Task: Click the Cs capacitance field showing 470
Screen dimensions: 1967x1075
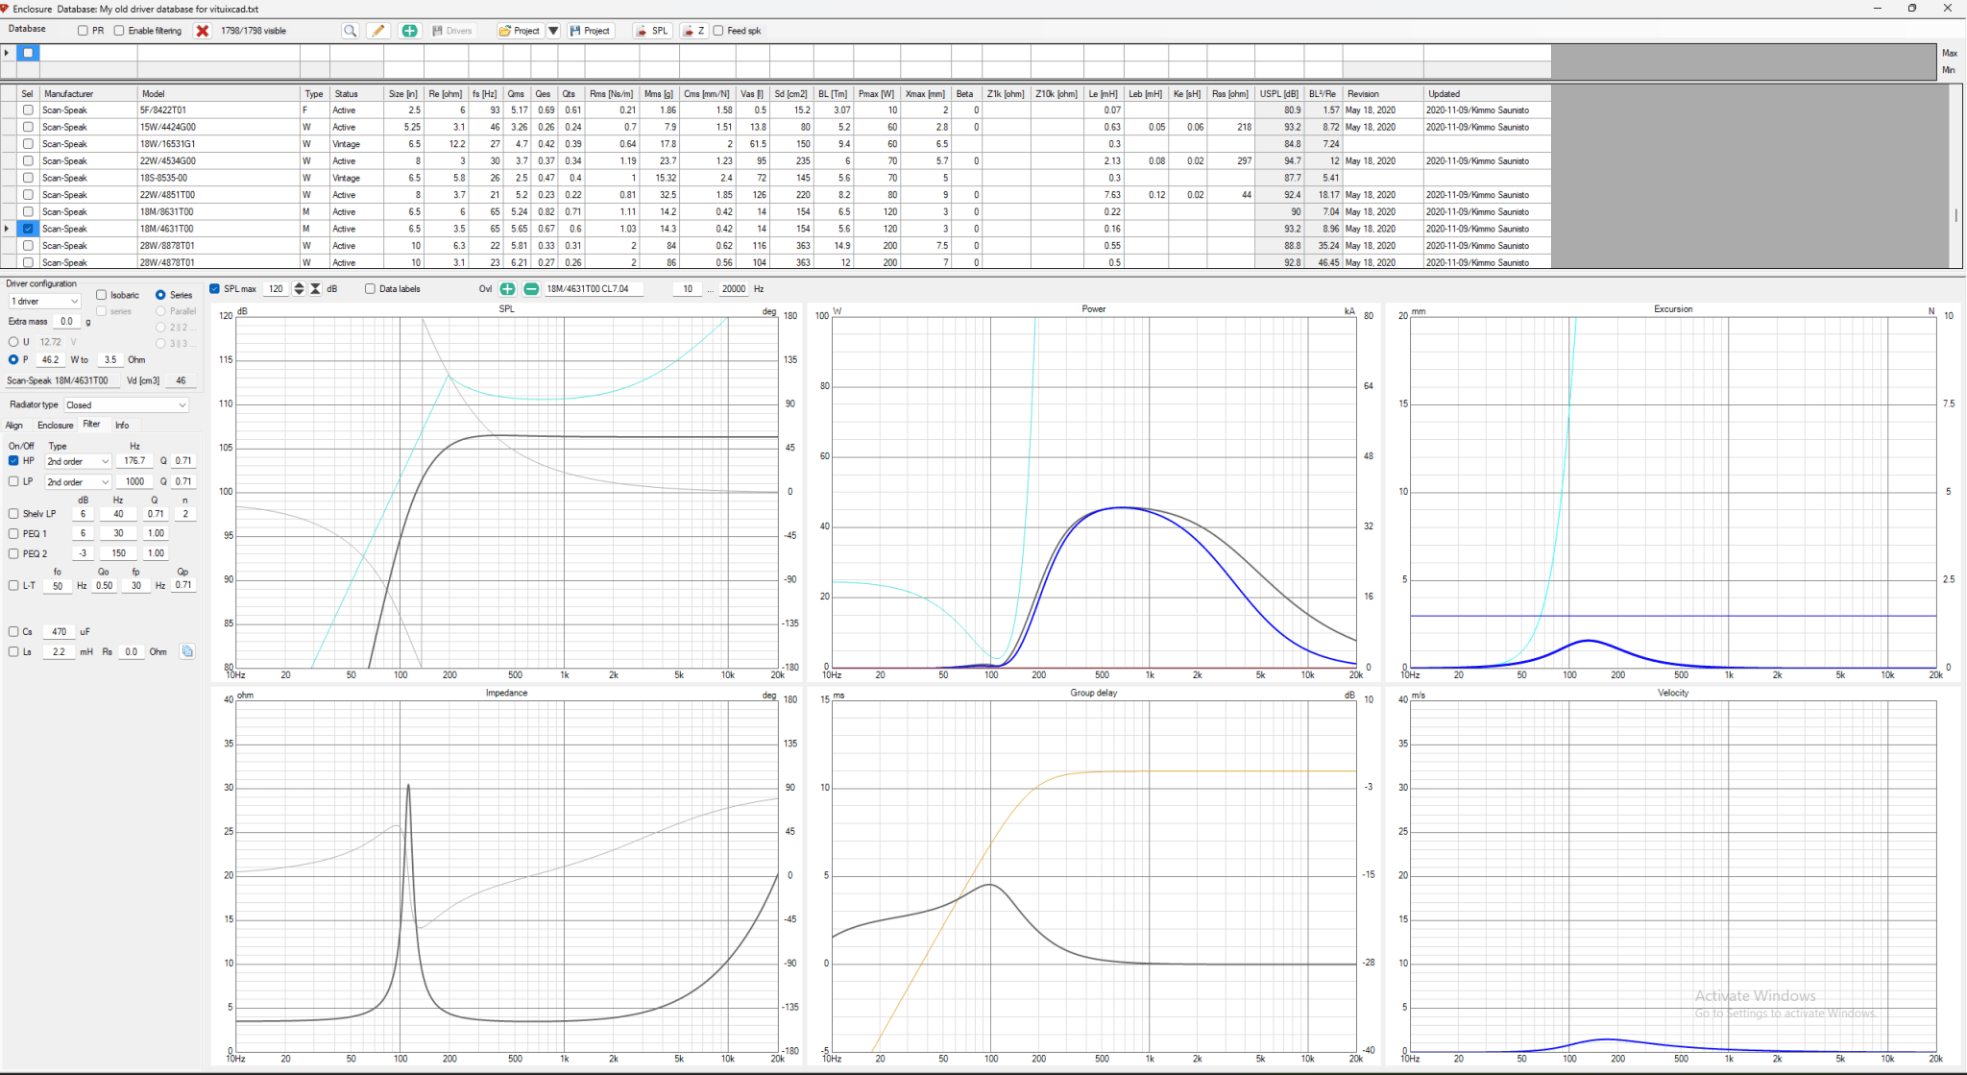Action: tap(59, 632)
